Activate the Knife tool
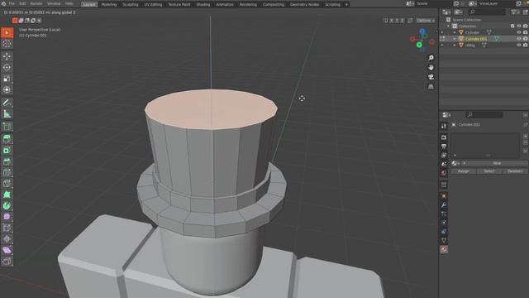Image resolution: width=529 pixels, height=298 pixels. tap(7, 184)
